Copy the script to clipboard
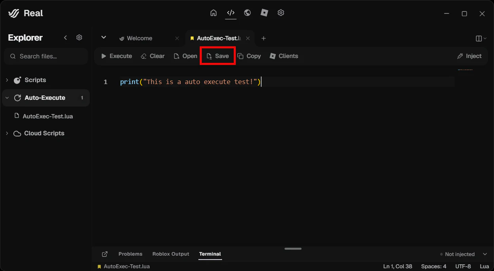The image size is (494, 271). (249, 56)
